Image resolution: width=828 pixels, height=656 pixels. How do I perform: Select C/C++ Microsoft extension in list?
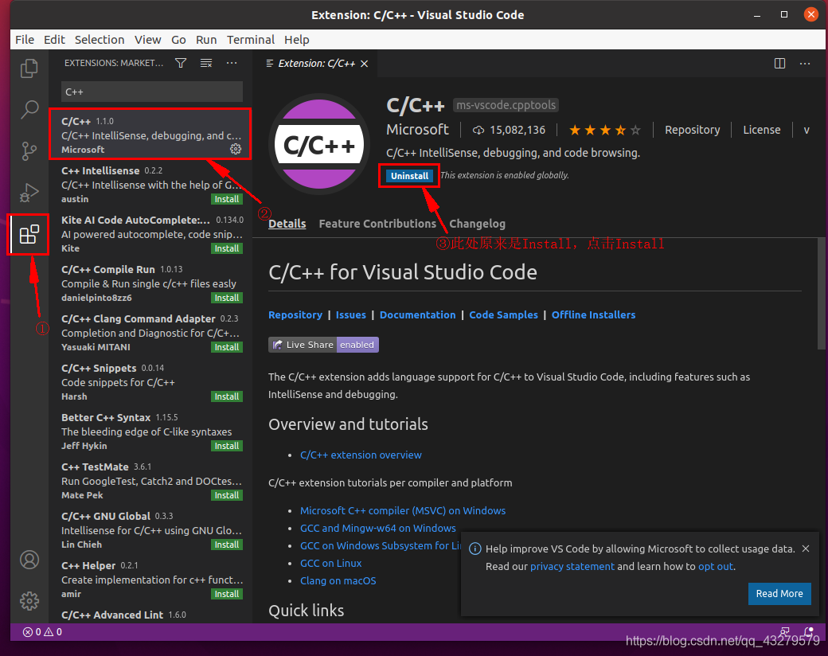tap(150, 135)
